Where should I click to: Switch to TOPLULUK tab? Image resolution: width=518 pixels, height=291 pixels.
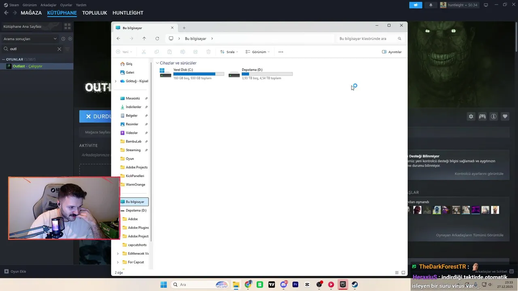[94, 13]
